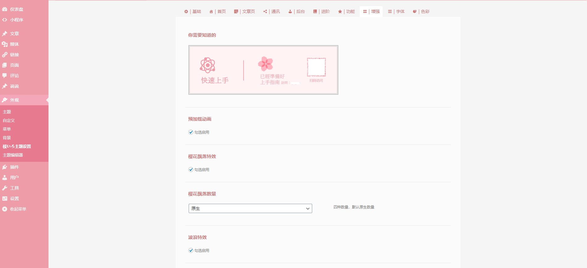Collapse sidebar using 收起菜单 icon
Viewport: 587px width, 268px height.
5,209
